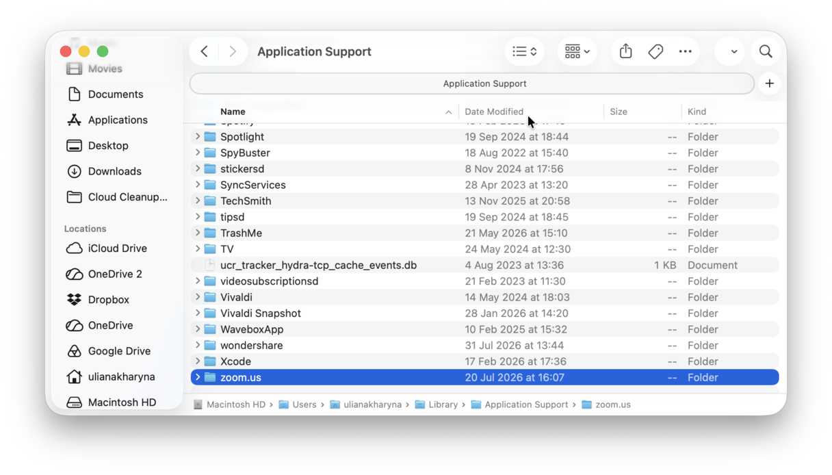Click the 20 Jul 2026 at 16:07 date cell
Viewport: 832px width, 475px height.
[515, 378]
